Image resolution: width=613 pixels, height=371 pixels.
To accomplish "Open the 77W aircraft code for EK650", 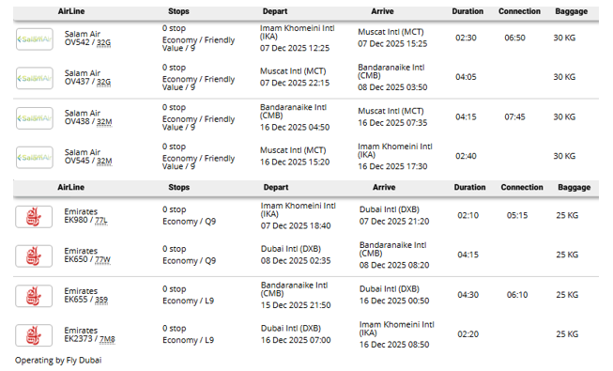I will pyautogui.click(x=103, y=259).
